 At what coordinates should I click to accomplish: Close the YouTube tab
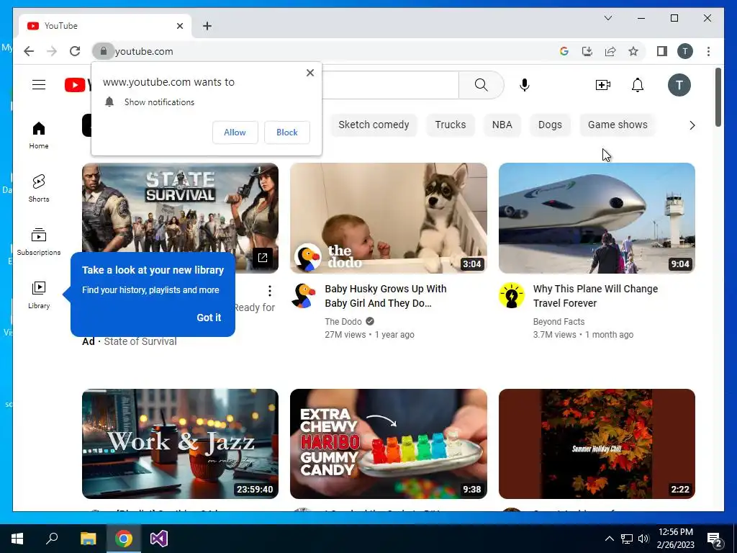pos(179,26)
